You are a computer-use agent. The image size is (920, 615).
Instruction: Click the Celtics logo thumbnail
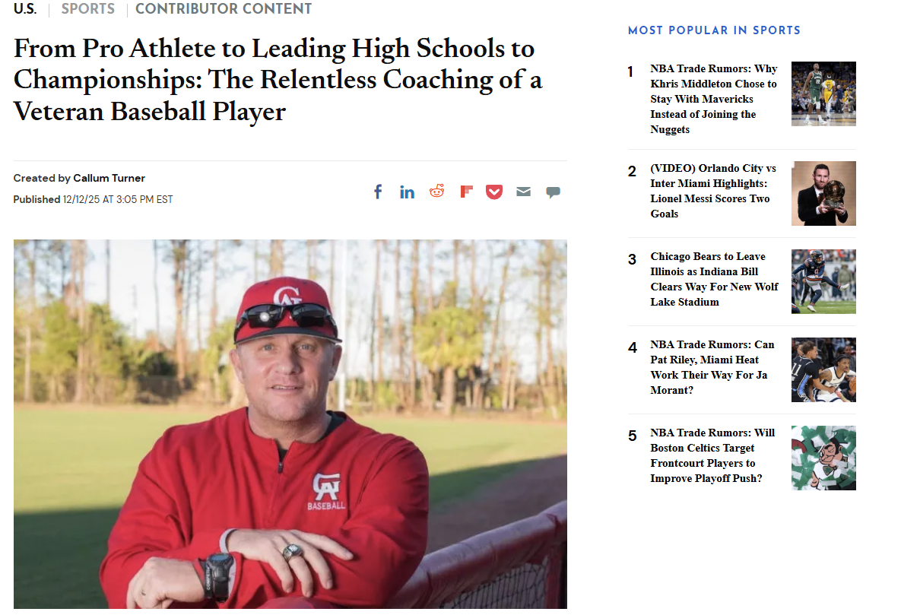click(x=823, y=458)
